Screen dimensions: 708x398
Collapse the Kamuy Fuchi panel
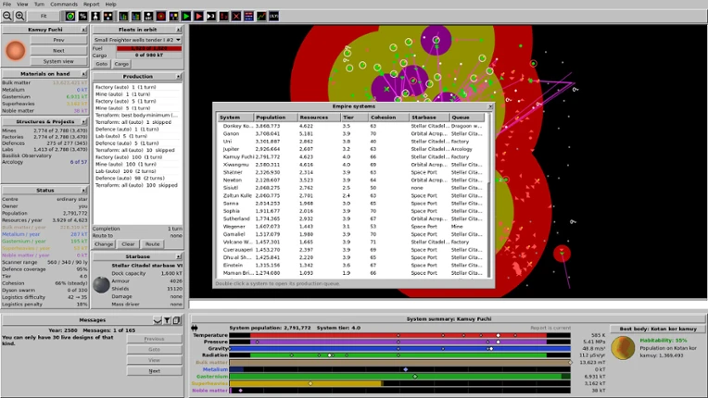[84, 30]
